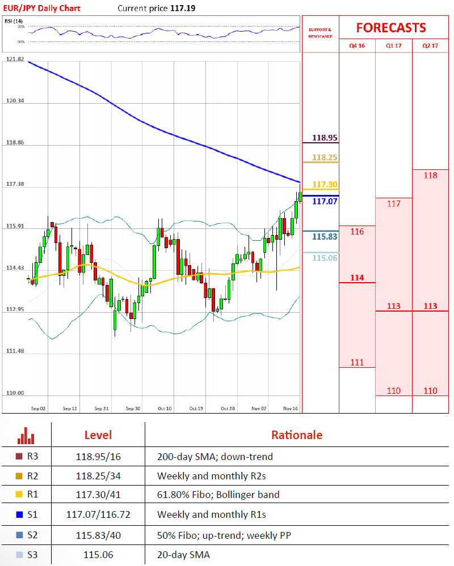Click the Q2 17 forecast value 113

tap(431, 306)
